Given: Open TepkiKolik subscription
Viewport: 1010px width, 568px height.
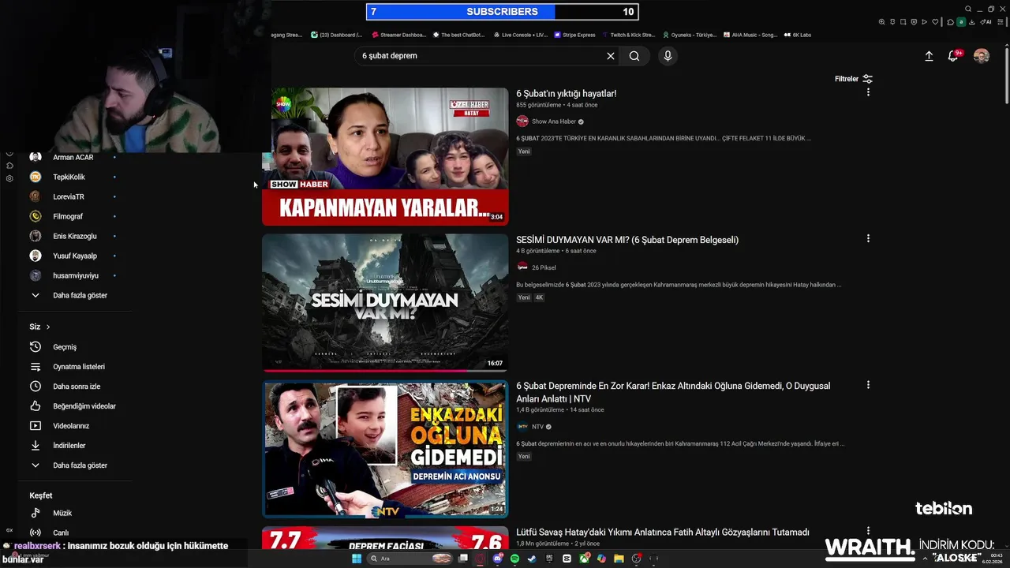Looking at the screenshot, I should click(73, 177).
